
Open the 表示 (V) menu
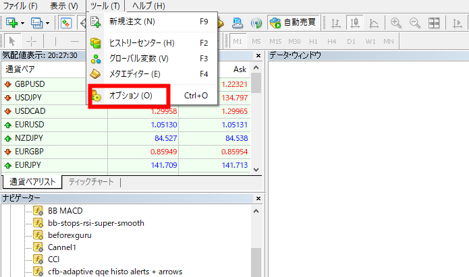pos(64,5)
